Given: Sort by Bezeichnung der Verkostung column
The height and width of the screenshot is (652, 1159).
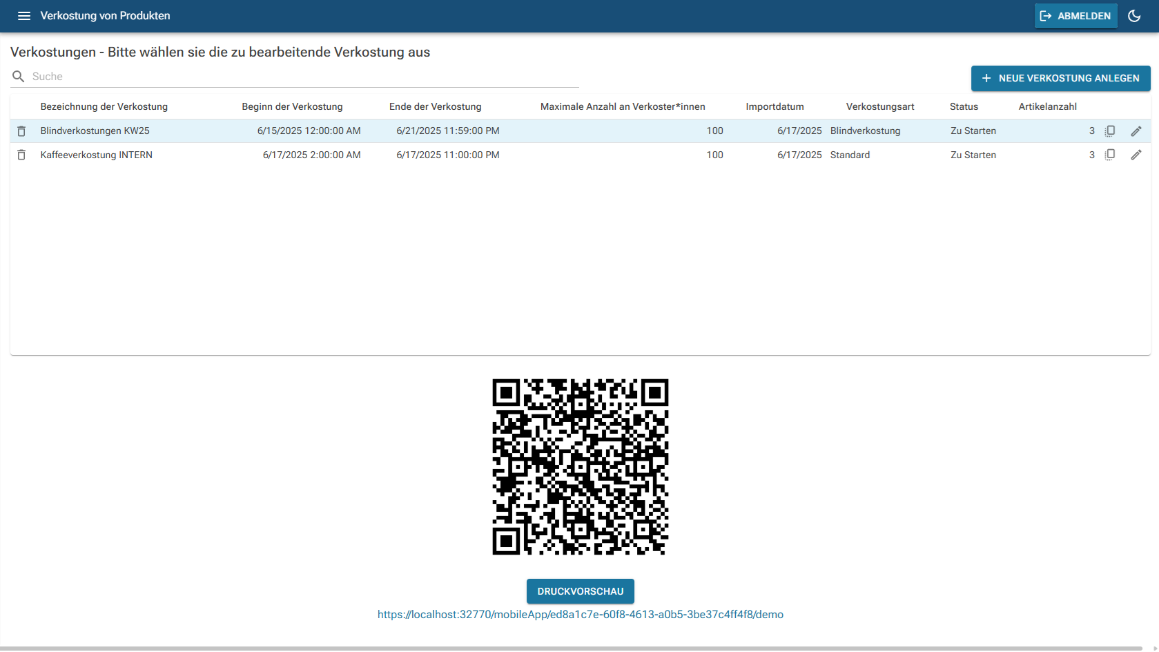Looking at the screenshot, I should pyautogui.click(x=104, y=107).
